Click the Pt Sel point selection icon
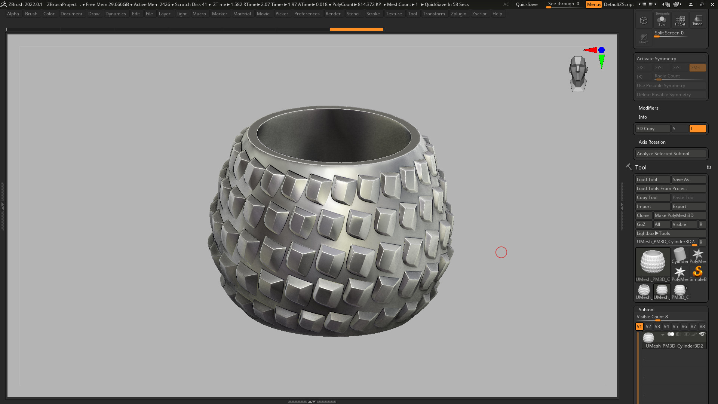This screenshot has width=718, height=404. point(680,19)
